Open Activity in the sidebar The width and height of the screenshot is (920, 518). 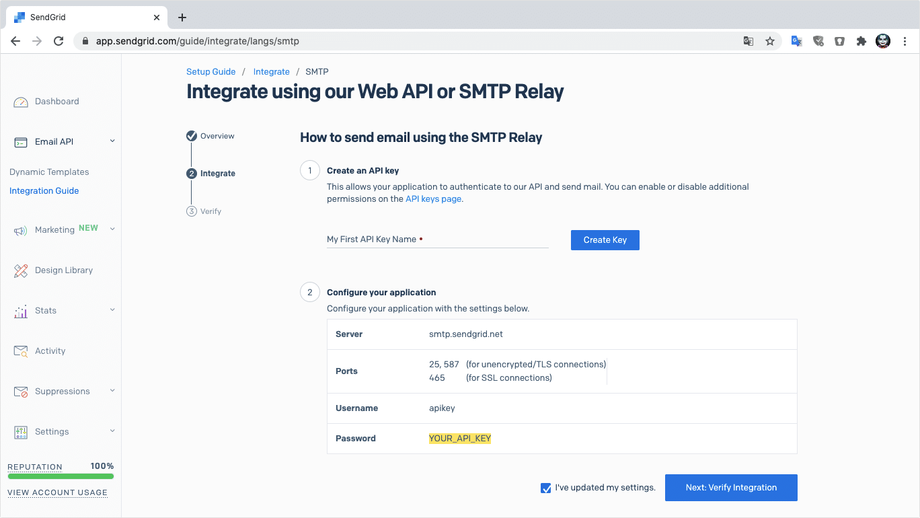50,351
